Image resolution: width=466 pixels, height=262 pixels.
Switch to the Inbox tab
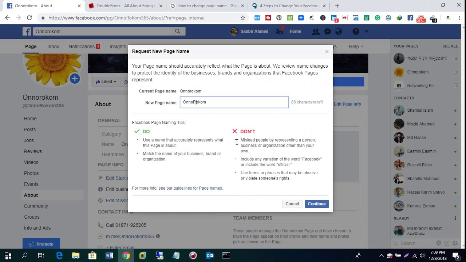coord(53,47)
